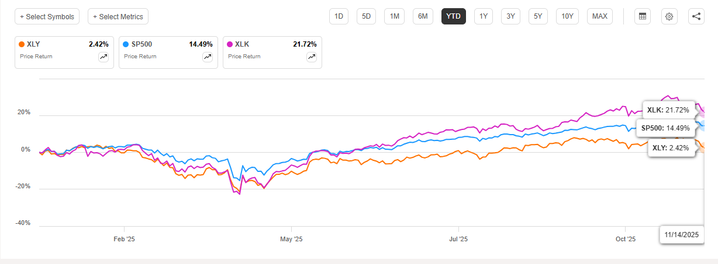718x264 pixels.
Task: Select the YTD time range
Action: (453, 16)
